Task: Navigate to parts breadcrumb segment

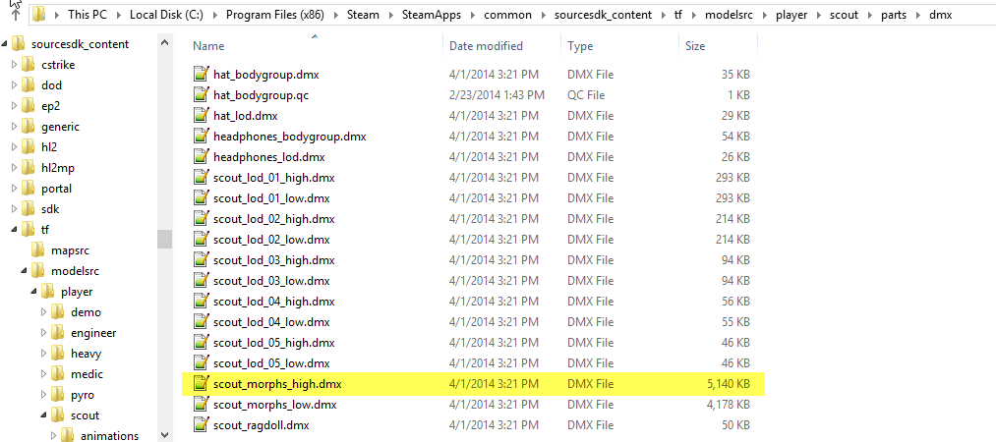Action: click(x=894, y=15)
